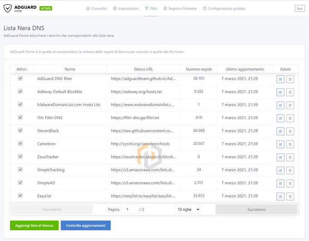Viewport: 309px width, 241px height.
Task: Open Configurazione guidata tab
Action: 224,9
